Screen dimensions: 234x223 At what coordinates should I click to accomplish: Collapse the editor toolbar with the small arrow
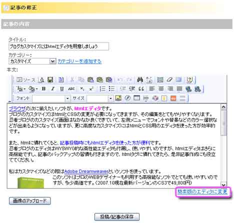tap(9, 101)
